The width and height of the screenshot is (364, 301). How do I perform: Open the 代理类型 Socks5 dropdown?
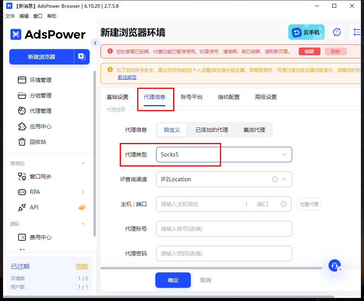click(224, 155)
